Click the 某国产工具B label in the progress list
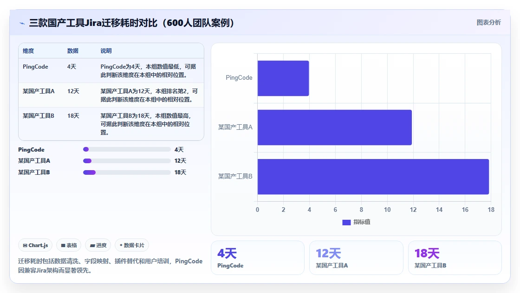The image size is (520, 293). 34,172
